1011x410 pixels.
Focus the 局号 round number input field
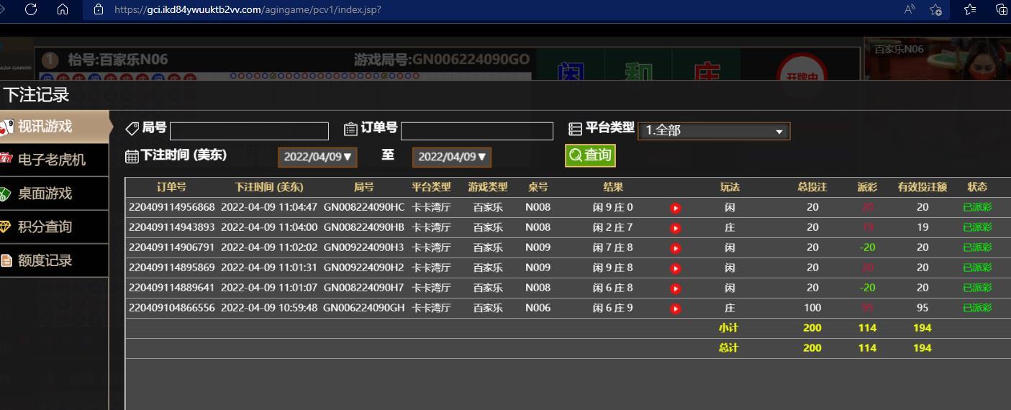(x=249, y=131)
